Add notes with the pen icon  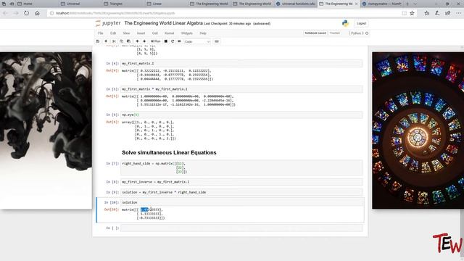click(437, 13)
